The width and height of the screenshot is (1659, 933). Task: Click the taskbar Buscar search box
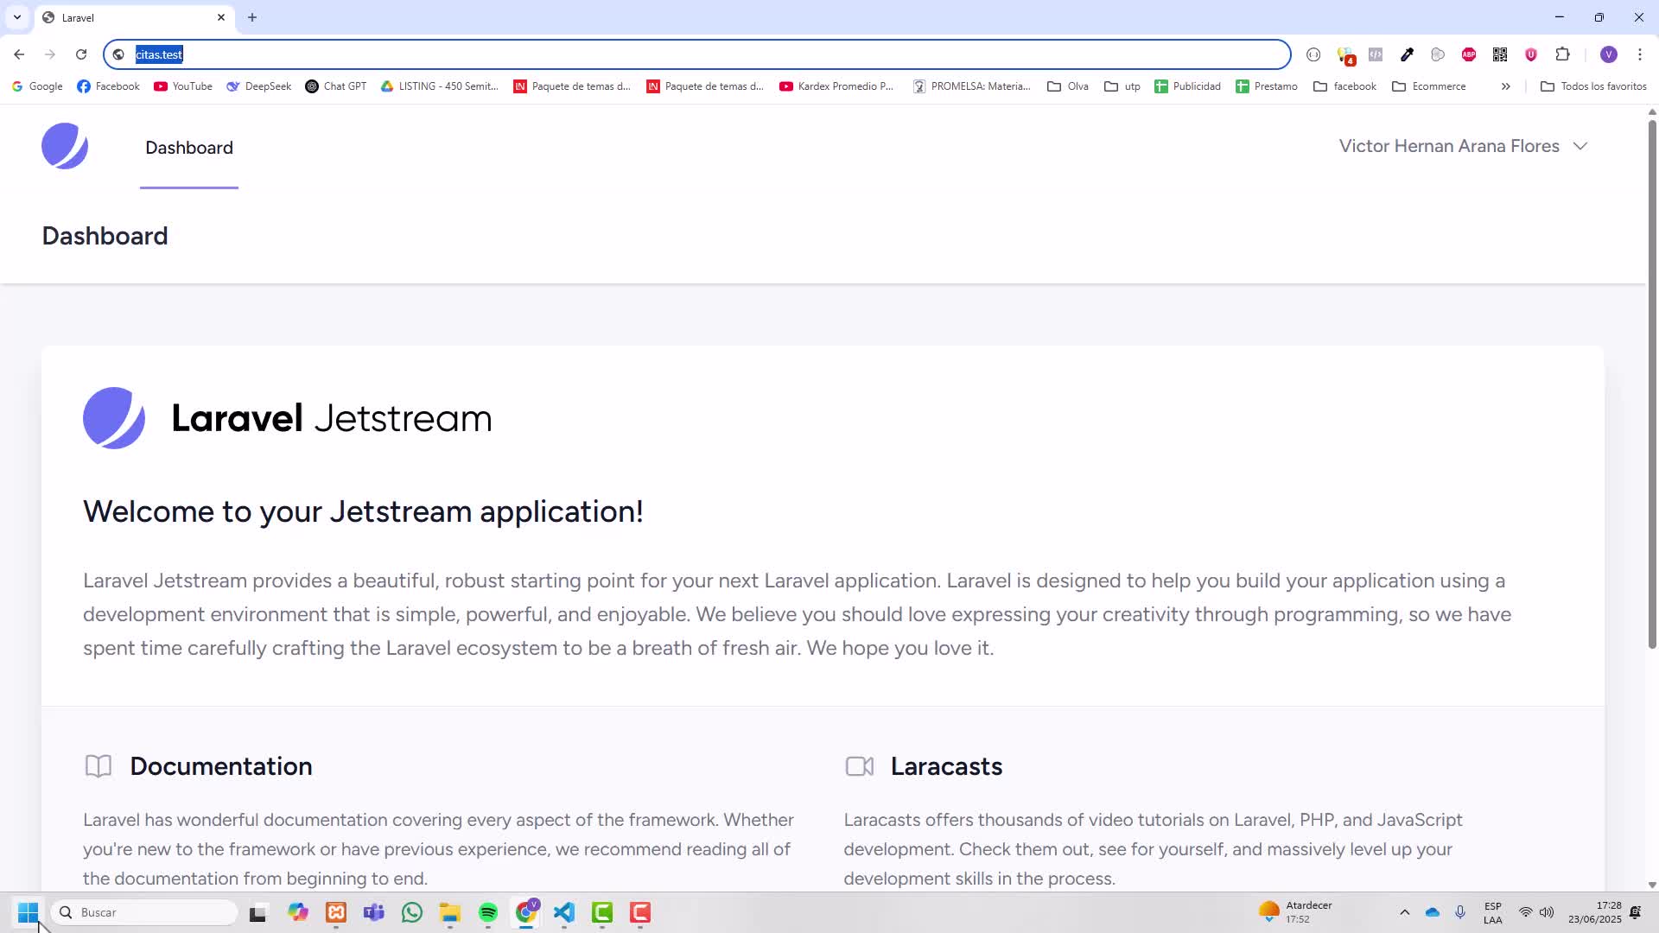144,912
